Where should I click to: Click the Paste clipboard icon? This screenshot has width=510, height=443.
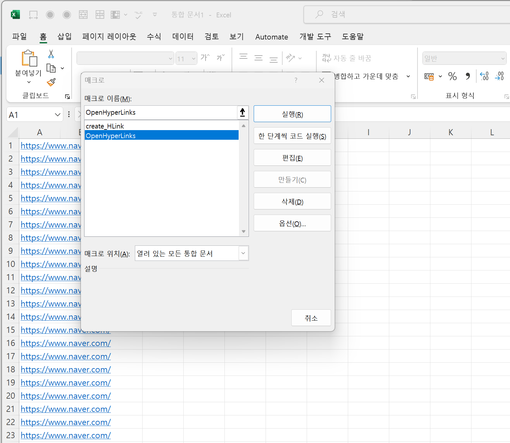[x=29, y=58]
